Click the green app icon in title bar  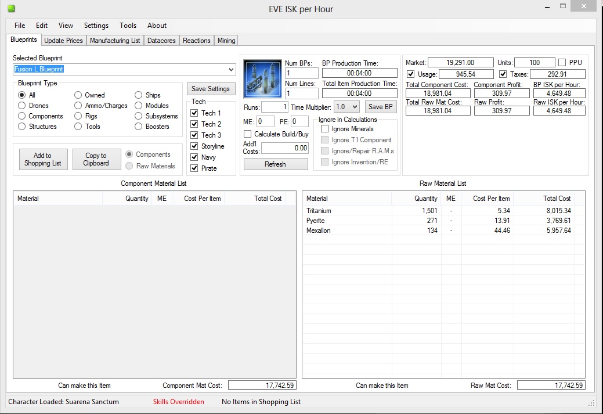12,8
